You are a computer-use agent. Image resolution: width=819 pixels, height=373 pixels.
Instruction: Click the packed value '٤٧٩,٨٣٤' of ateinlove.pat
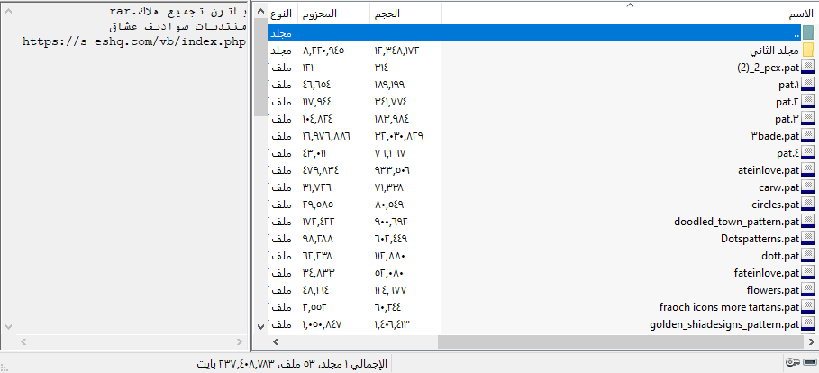320,169
